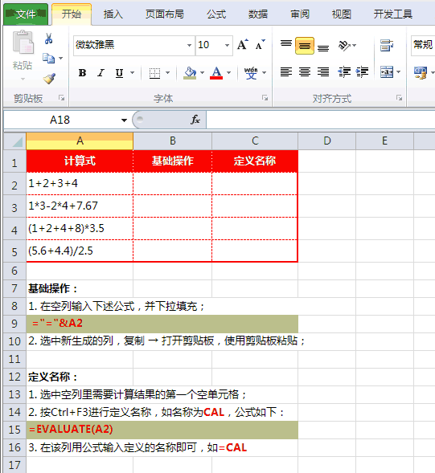Open fill color dropdown arrow
This screenshot has height=473, width=435.
[x=202, y=73]
